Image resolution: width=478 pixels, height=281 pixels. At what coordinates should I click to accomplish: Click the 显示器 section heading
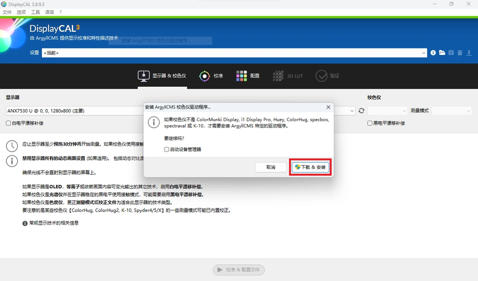(12, 97)
